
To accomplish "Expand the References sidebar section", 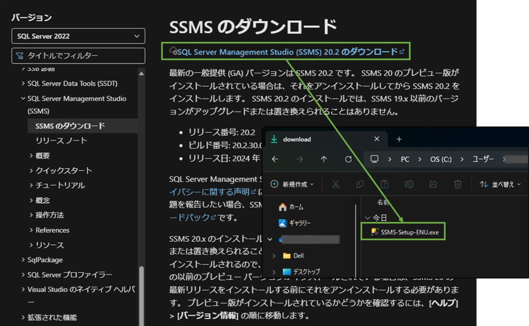I will [31, 230].
